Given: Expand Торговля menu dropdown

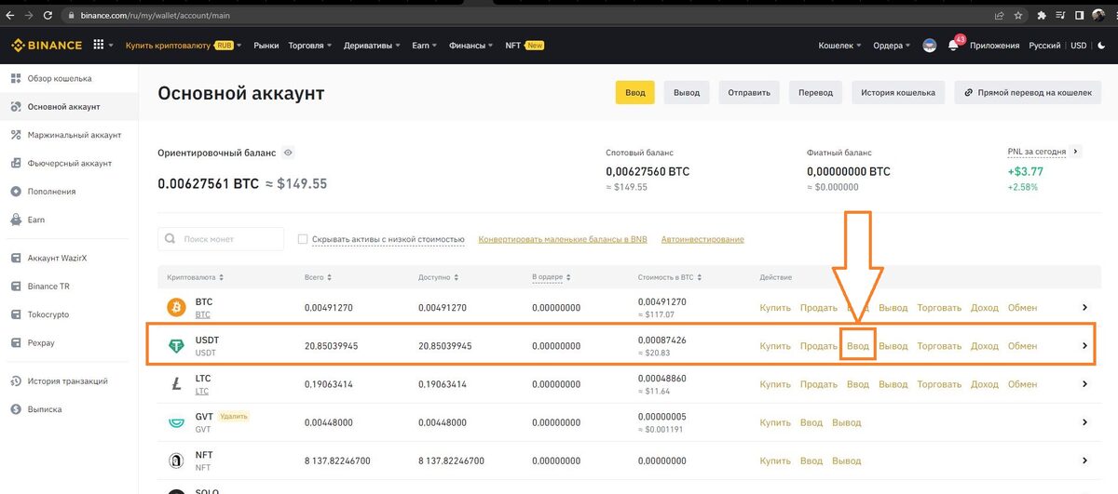Looking at the screenshot, I should pyautogui.click(x=310, y=45).
